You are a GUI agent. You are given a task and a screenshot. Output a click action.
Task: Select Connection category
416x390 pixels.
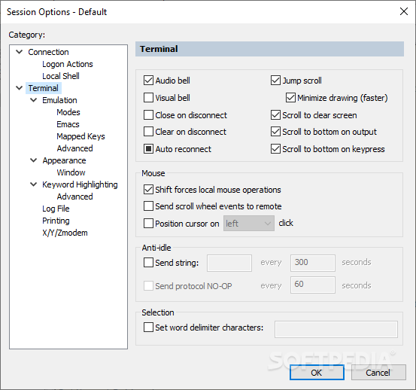pos(48,52)
